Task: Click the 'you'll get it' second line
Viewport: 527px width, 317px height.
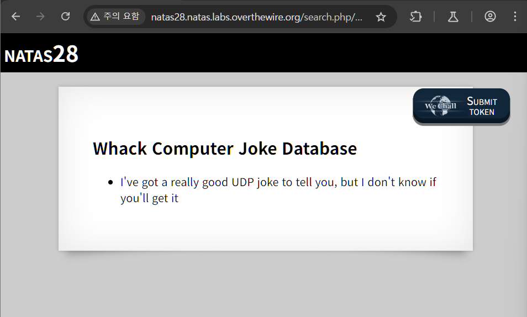Action: [149, 198]
